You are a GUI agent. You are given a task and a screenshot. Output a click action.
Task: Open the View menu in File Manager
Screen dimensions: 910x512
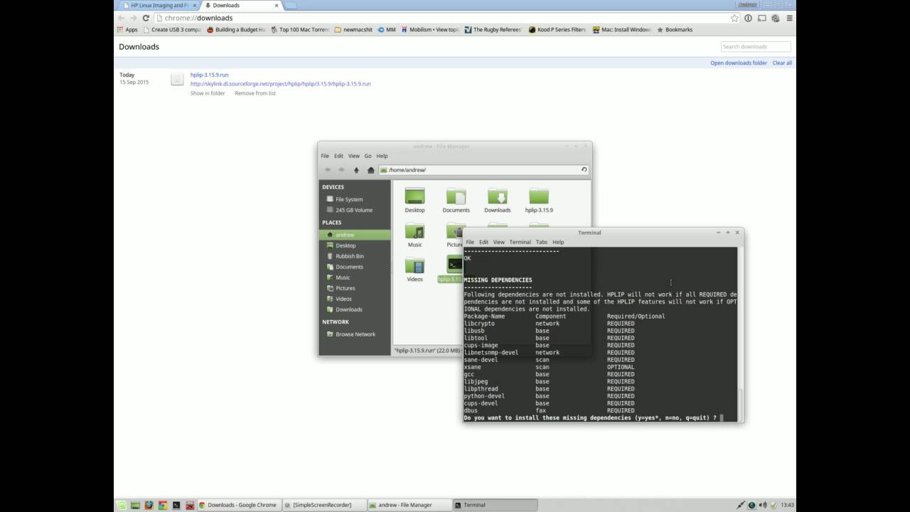pyautogui.click(x=353, y=156)
